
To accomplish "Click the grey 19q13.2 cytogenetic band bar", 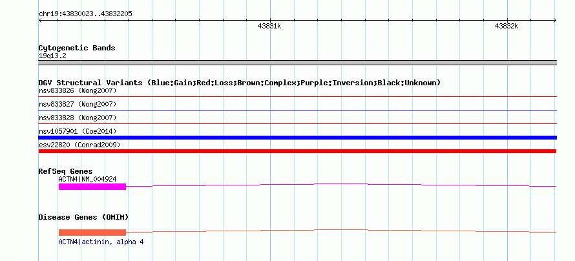I will tap(297, 63).
